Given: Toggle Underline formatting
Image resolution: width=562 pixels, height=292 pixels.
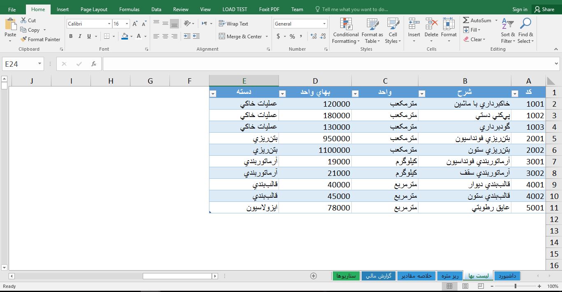Looking at the screenshot, I should click(x=89, y=36).
